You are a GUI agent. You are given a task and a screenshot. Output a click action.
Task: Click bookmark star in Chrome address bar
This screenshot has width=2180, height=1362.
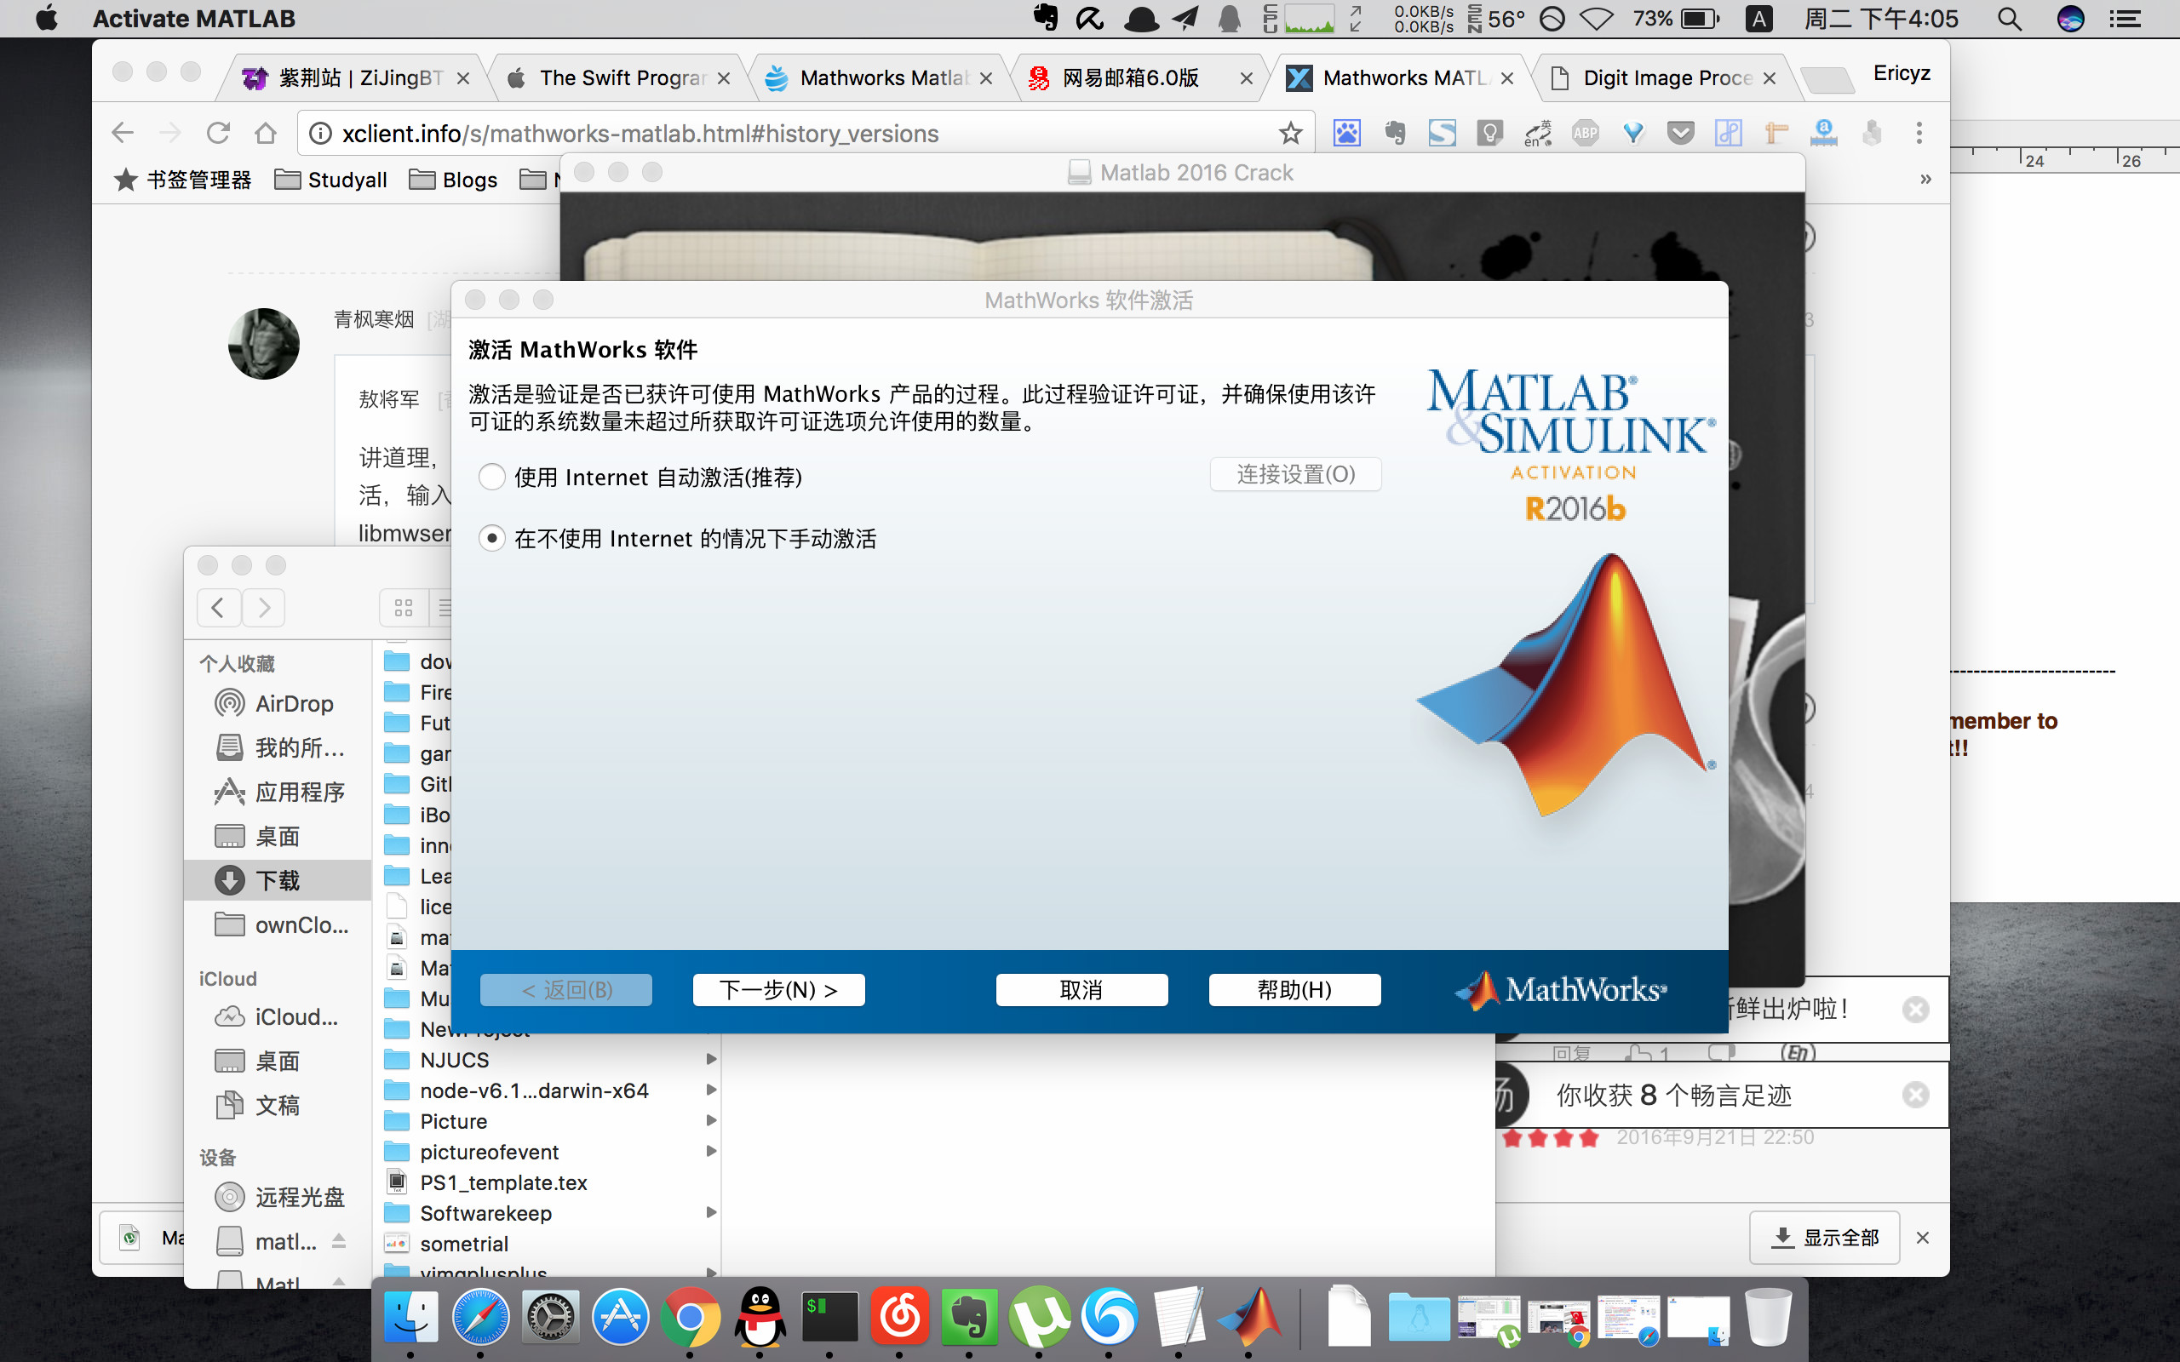tap(1290, 134)
